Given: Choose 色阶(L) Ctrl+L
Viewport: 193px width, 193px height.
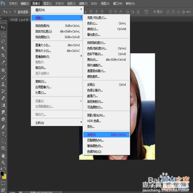Looking at the screenshot, I should tap(106, 24).
